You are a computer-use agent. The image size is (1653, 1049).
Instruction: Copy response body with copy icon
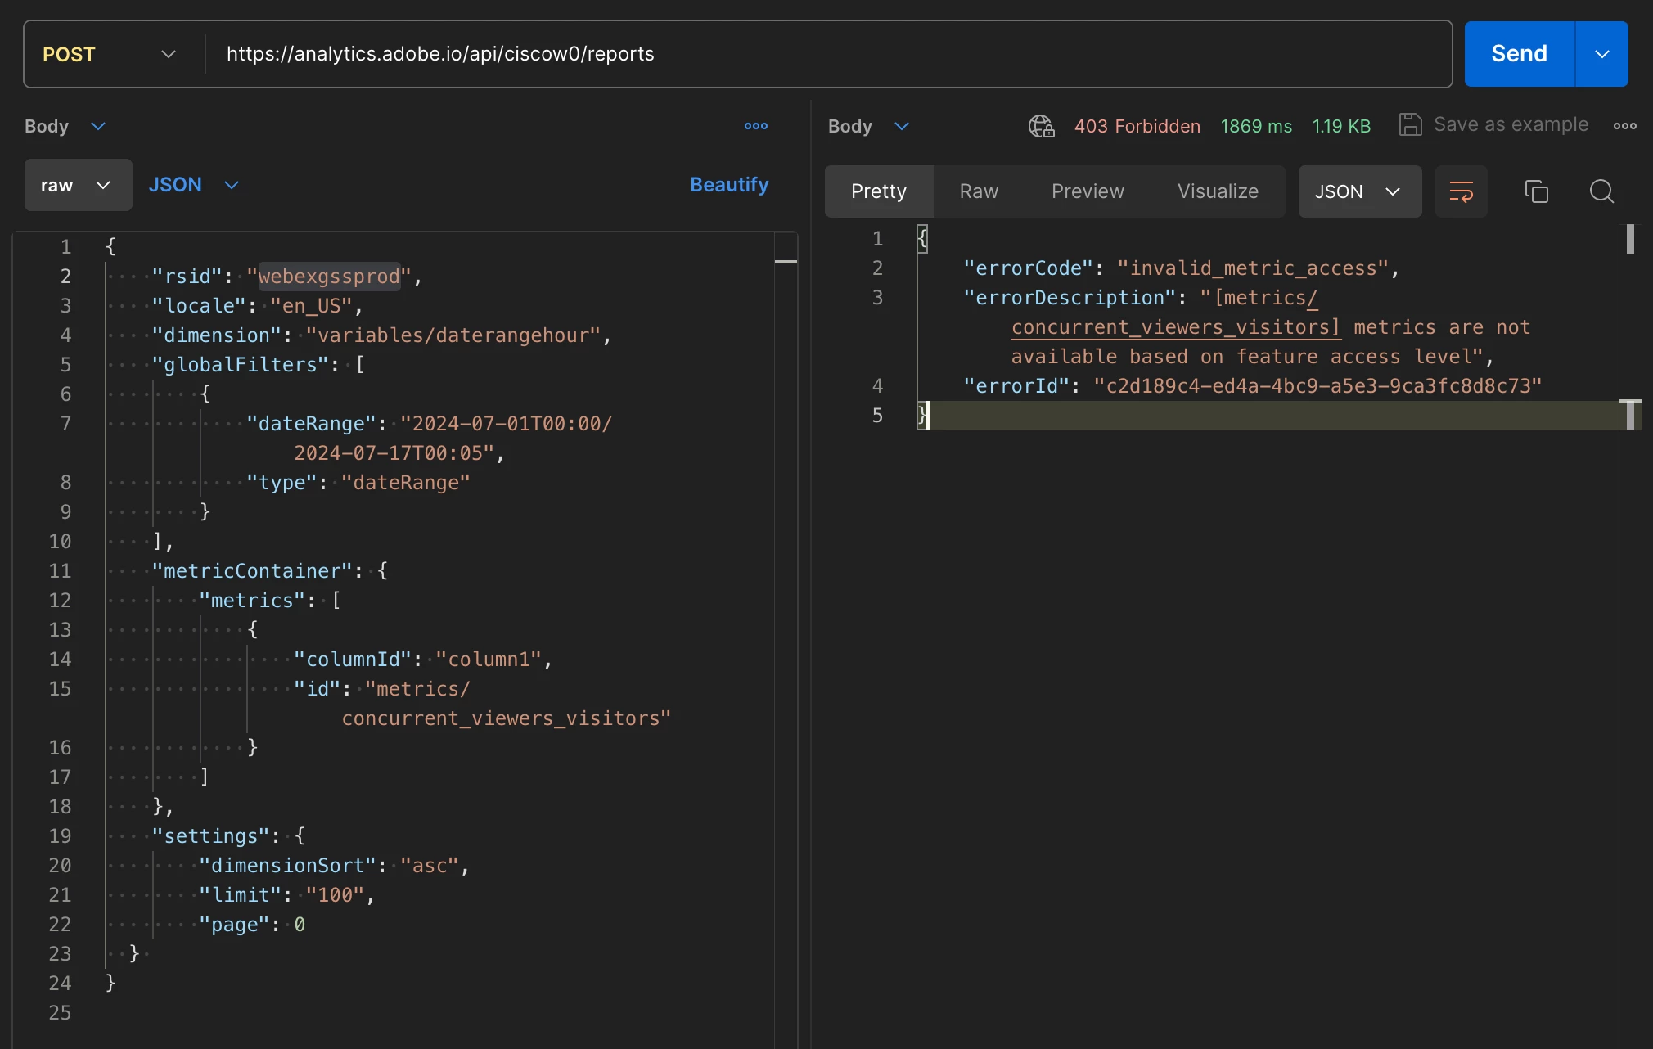point(1536,191)
